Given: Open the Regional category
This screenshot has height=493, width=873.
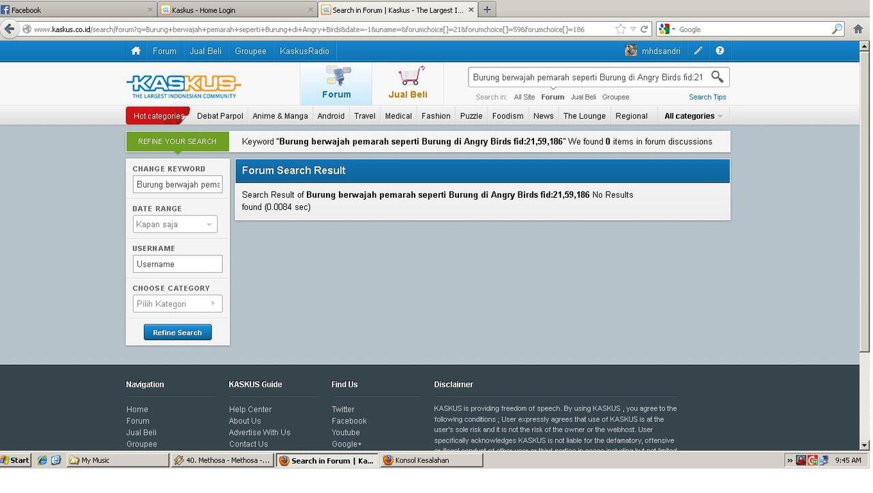Looking at the screenshot, I should click(x=632, y=116).
